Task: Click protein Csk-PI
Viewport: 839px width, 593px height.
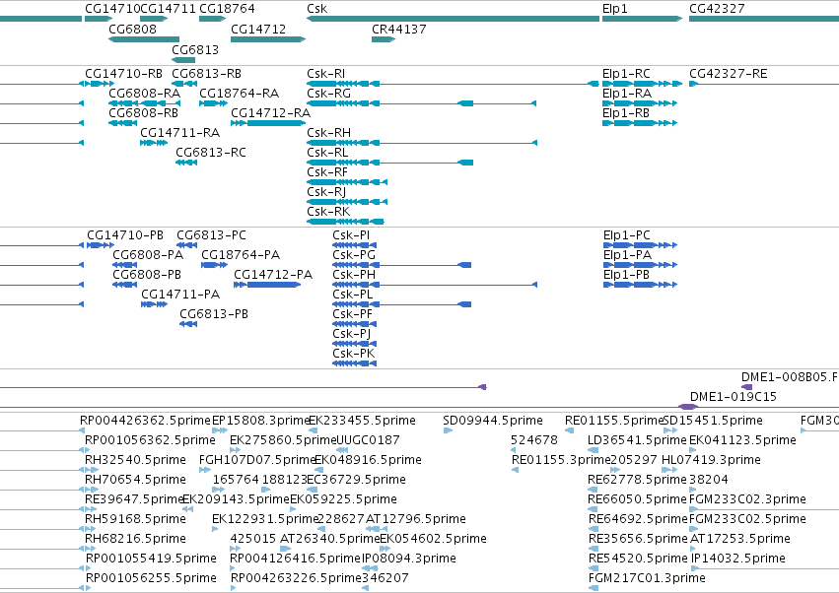Action: click(351, 235)
